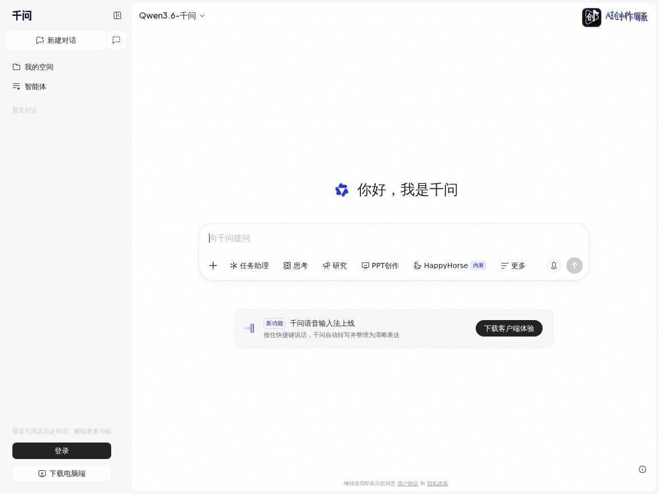Select the HappyHorse 内测 feature
Image resolution: width=659 pixels, height=494 pixels.
click(450, 266)
